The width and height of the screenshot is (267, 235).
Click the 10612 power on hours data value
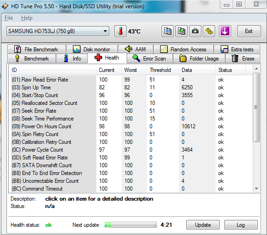pos(189,126)
